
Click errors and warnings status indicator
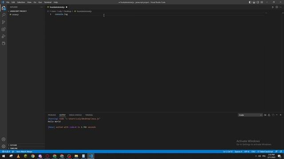[x=6, y=151]
